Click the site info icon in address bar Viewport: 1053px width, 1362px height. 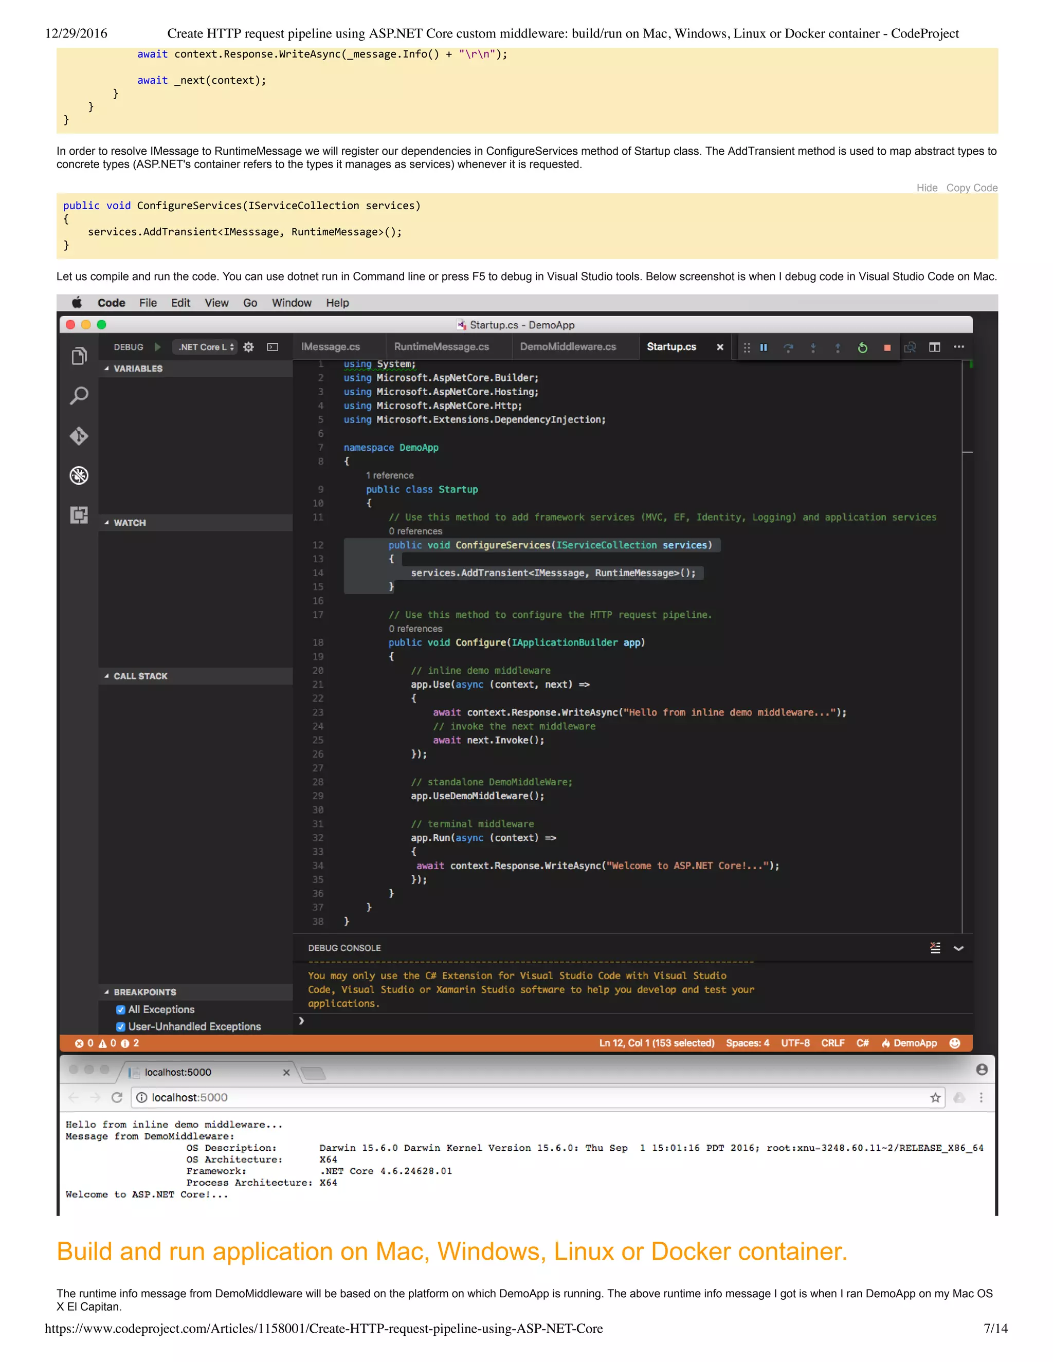pos(141,1098)
